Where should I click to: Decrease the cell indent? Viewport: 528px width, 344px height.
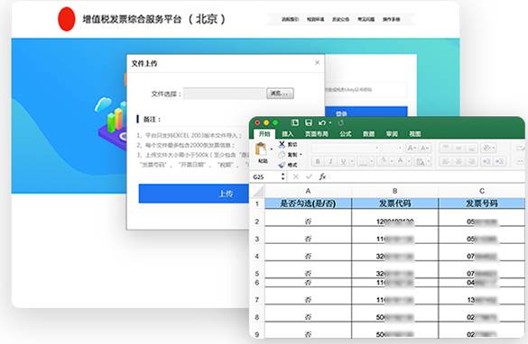click(x=486, y=161)
